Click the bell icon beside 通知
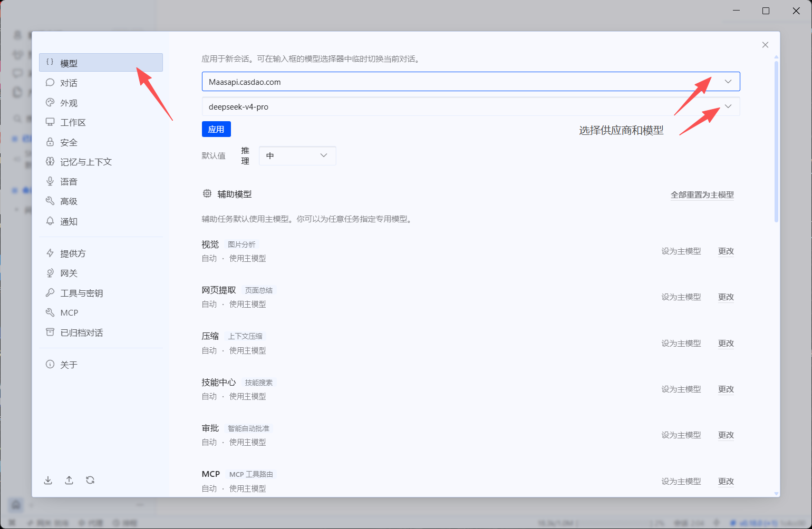Image resolution: width=812 pixels, height=529 pixels. point(50,221)
